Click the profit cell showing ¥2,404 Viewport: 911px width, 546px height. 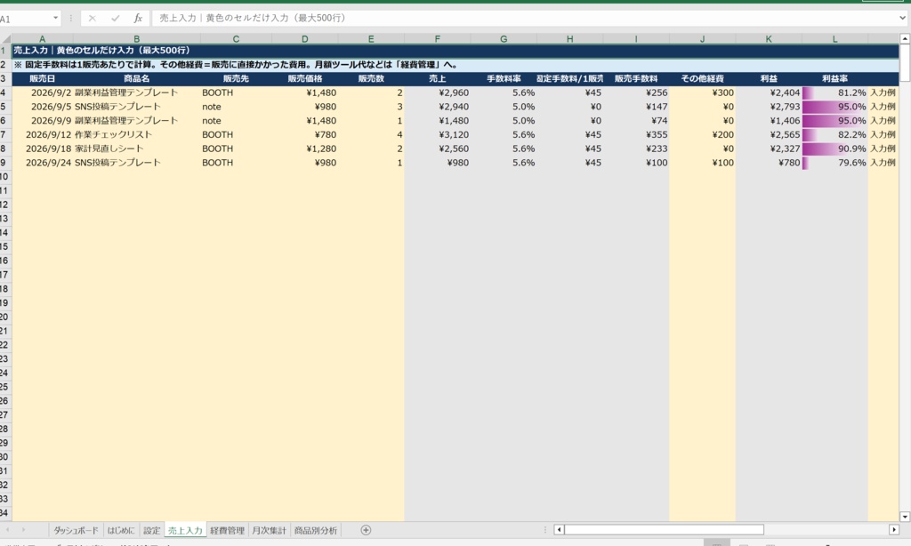click(x=769, y=92)
